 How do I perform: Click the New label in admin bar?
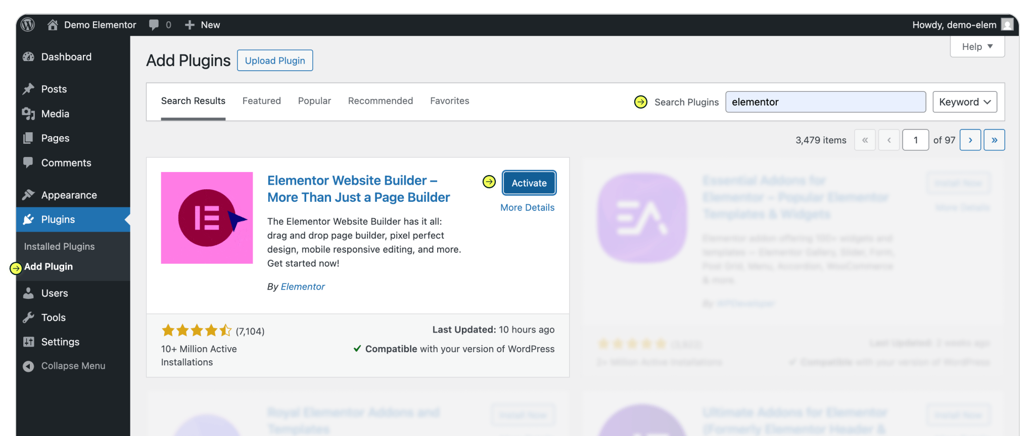click(210, 25)
